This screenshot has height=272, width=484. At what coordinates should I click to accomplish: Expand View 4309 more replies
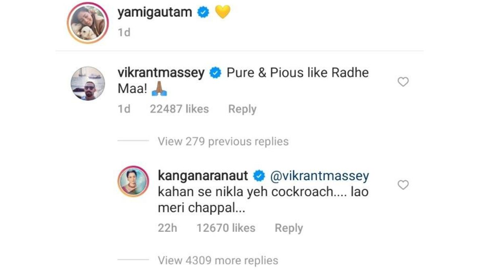218,260
